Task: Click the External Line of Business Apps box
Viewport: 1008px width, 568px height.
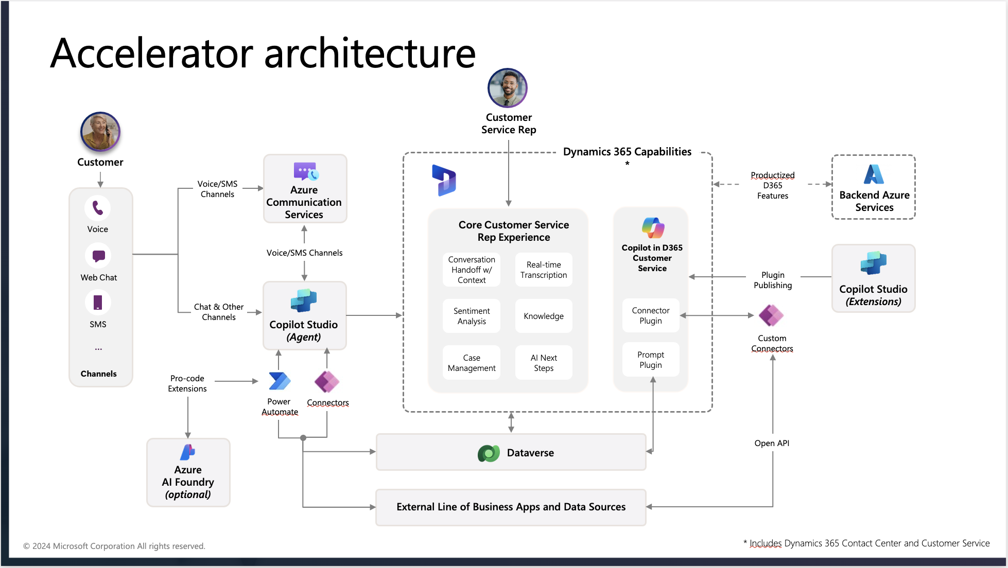Action: [511, 507]
